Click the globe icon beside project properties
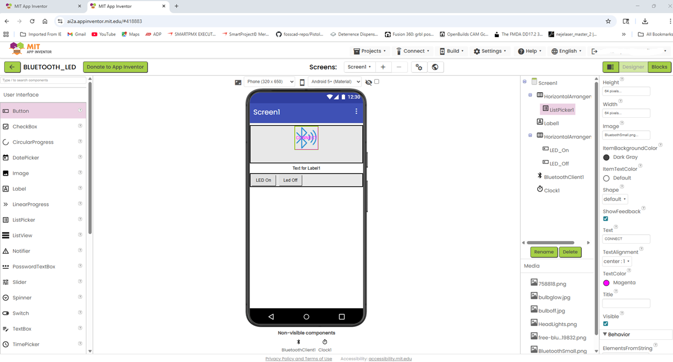 (435, 67)
